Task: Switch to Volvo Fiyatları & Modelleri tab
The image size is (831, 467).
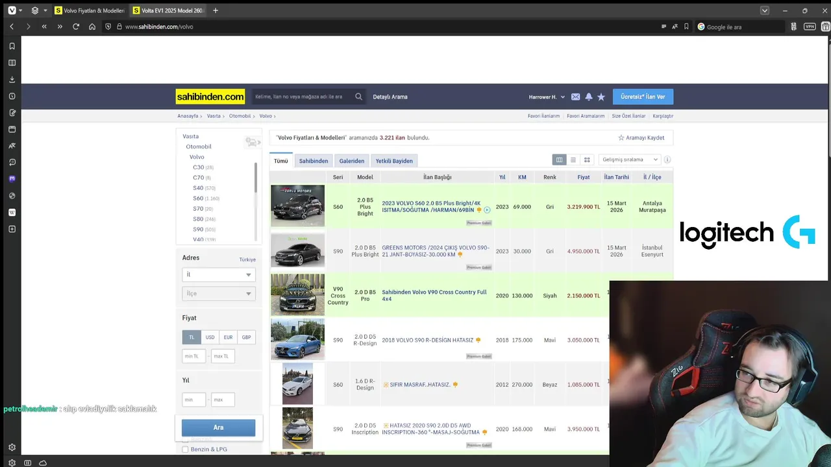Action: [90, 10]
